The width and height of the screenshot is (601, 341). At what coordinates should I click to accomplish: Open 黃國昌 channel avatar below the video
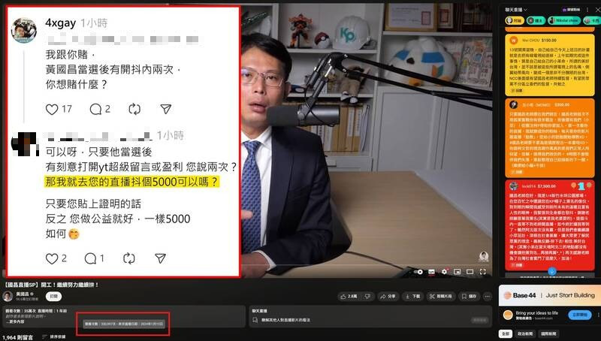click(8, 296)
